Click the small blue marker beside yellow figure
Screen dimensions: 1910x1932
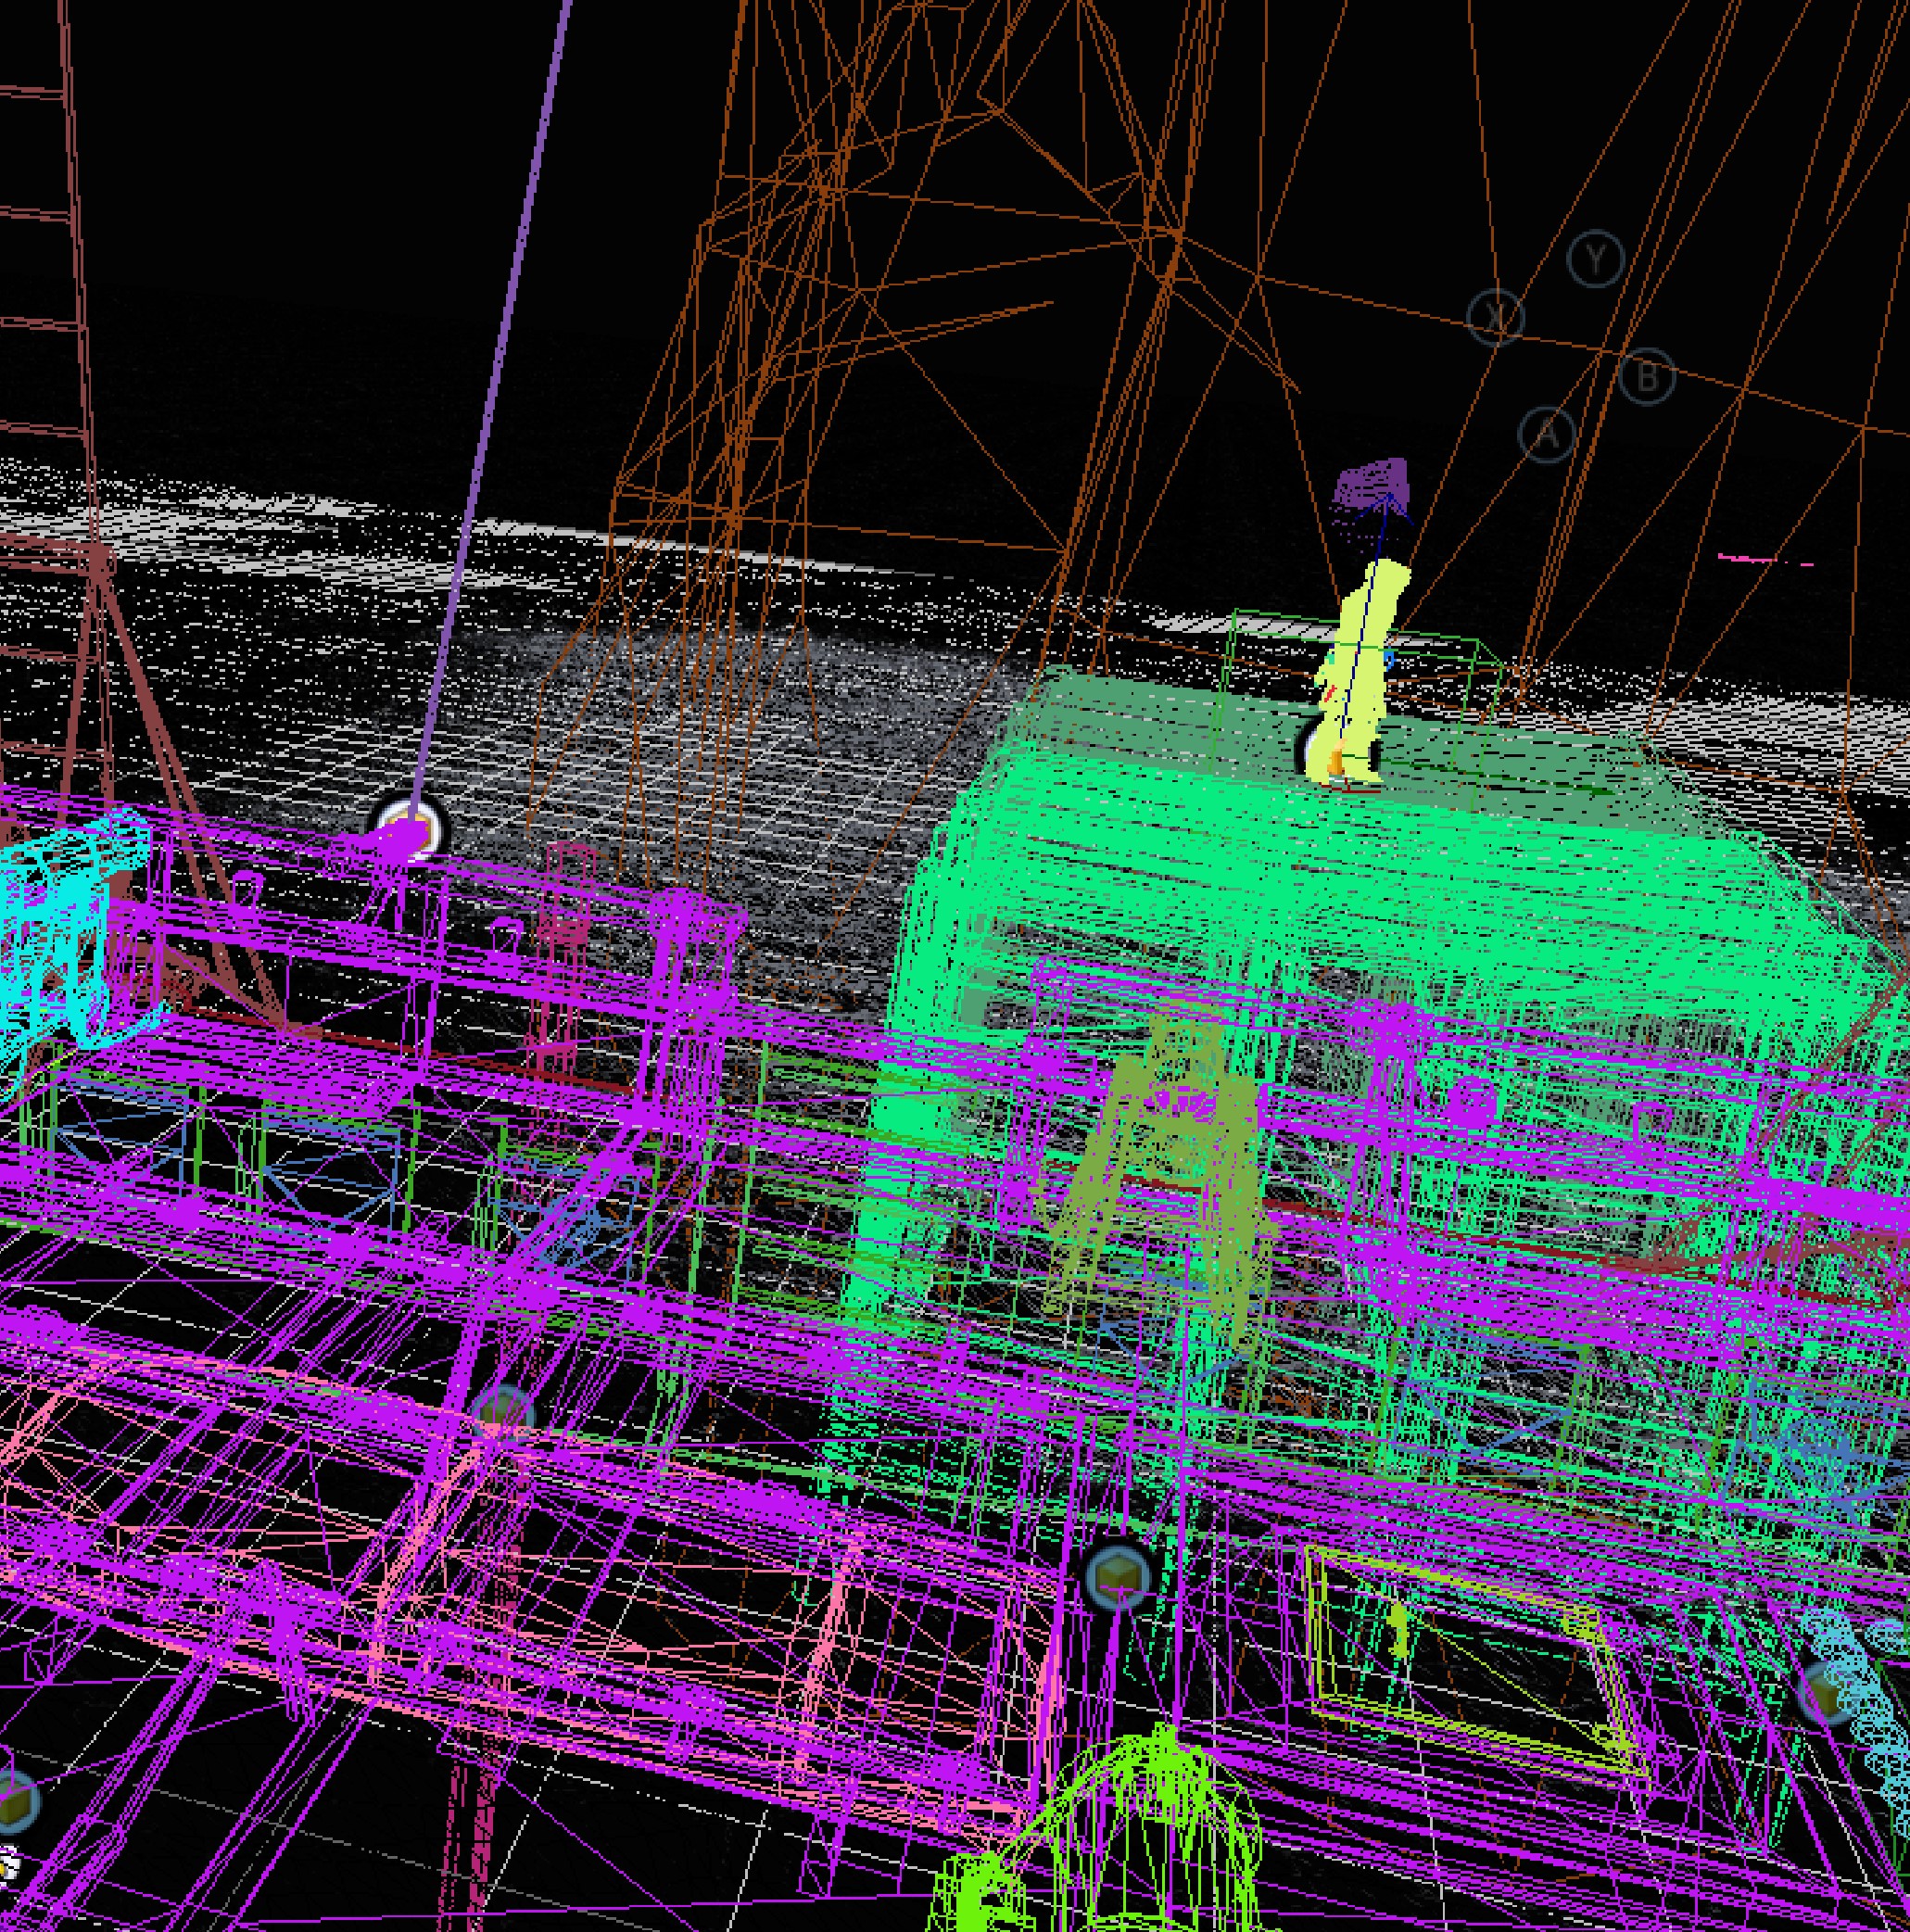(1389, 660)
